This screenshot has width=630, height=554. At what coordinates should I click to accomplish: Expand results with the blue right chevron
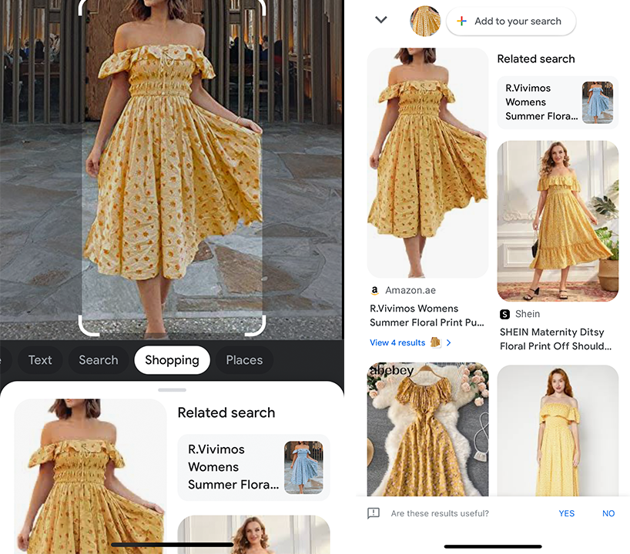pos(449,342)
